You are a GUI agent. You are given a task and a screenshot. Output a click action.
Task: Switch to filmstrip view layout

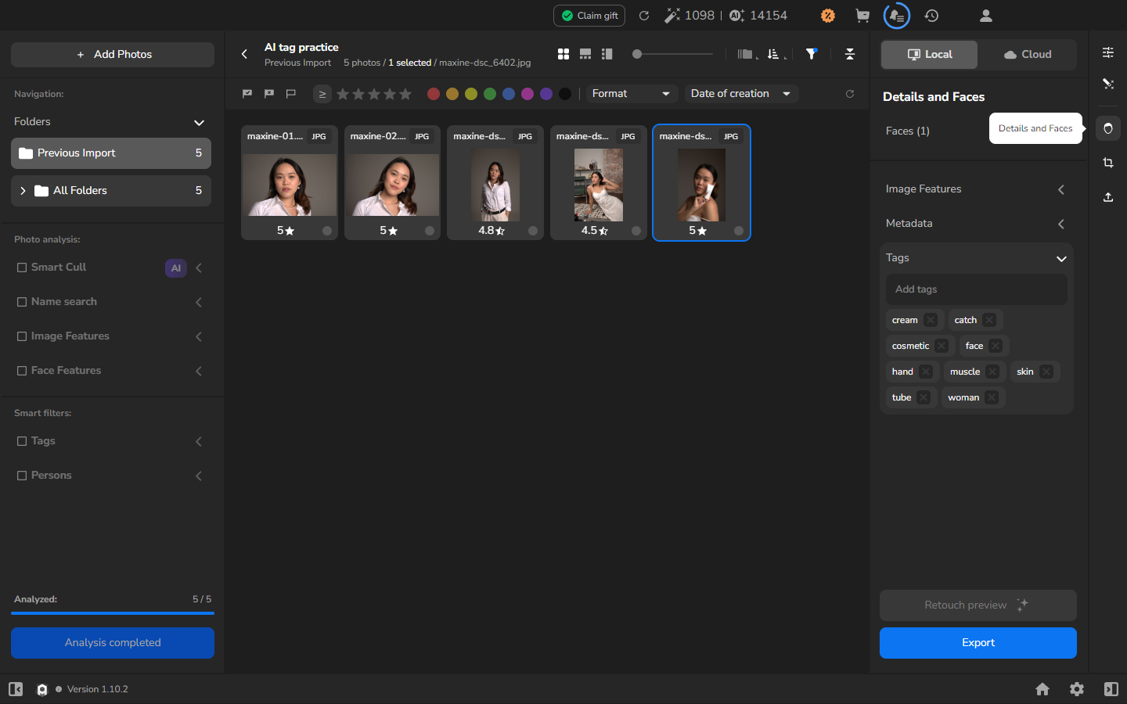[x=585, y=54]
